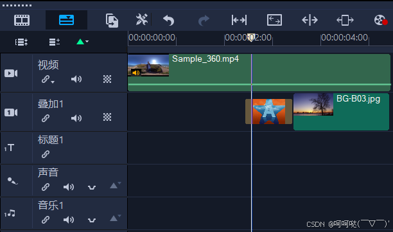Click the 视频 track name label
Viewport: 393px width, 232px height.
pyautogui.click(x=48, y=65)
